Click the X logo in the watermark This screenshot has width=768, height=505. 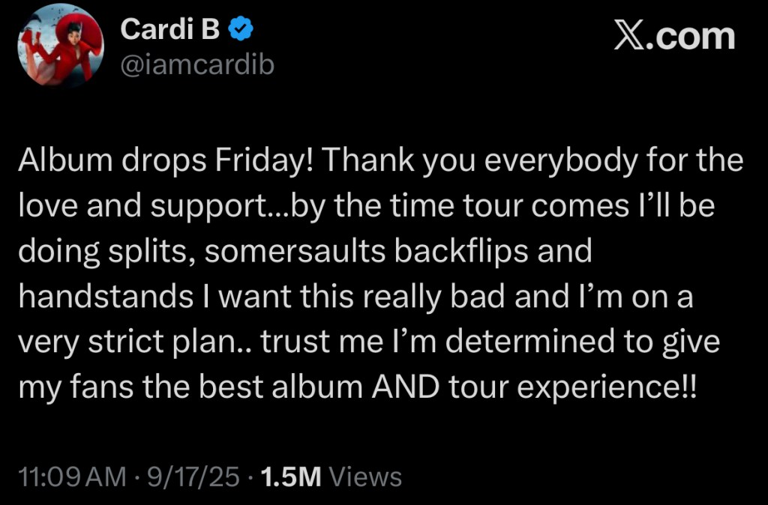629,36
